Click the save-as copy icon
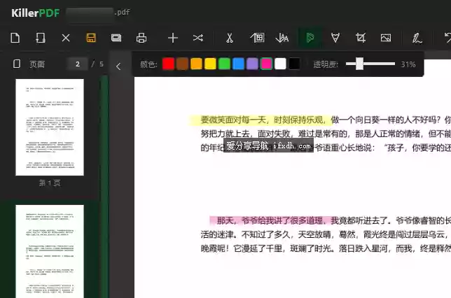This screenshot has width=451, height=298. 116,38
